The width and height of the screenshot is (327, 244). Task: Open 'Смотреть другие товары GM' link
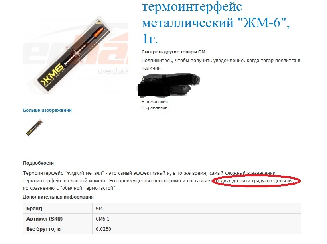tap(173, 52)
